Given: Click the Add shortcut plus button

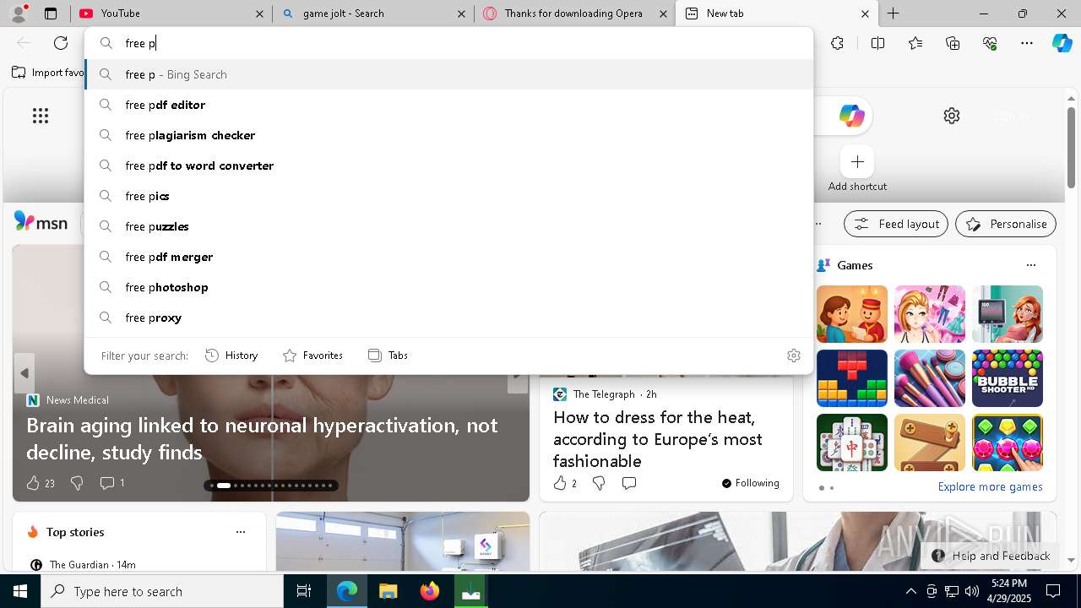Looking at the screenshot, I should click(x=857, y=161).
